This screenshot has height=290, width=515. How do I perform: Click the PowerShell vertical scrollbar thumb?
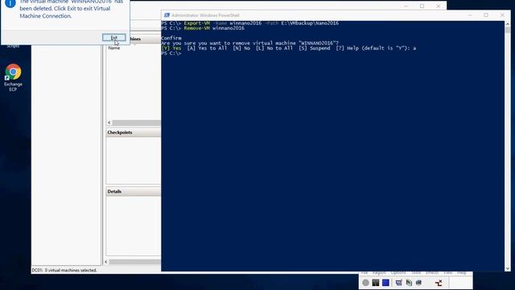tap(508, 31)
